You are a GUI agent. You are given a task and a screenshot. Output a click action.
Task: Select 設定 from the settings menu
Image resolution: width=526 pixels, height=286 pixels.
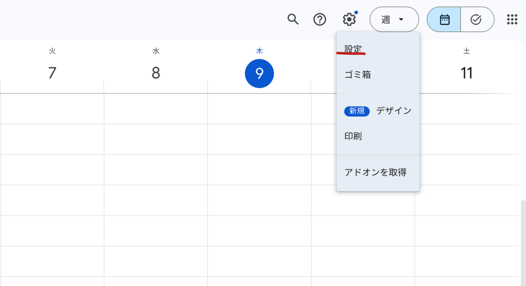pos(353,49)
